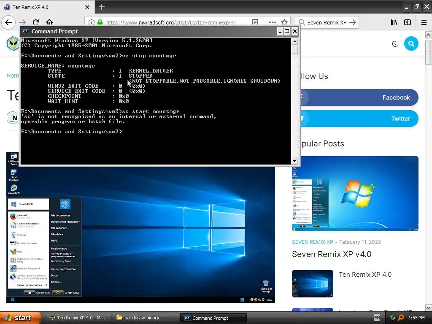Select Command Prompt taskbar button
This screenshot has width=432, height=324.
[213, 318]
